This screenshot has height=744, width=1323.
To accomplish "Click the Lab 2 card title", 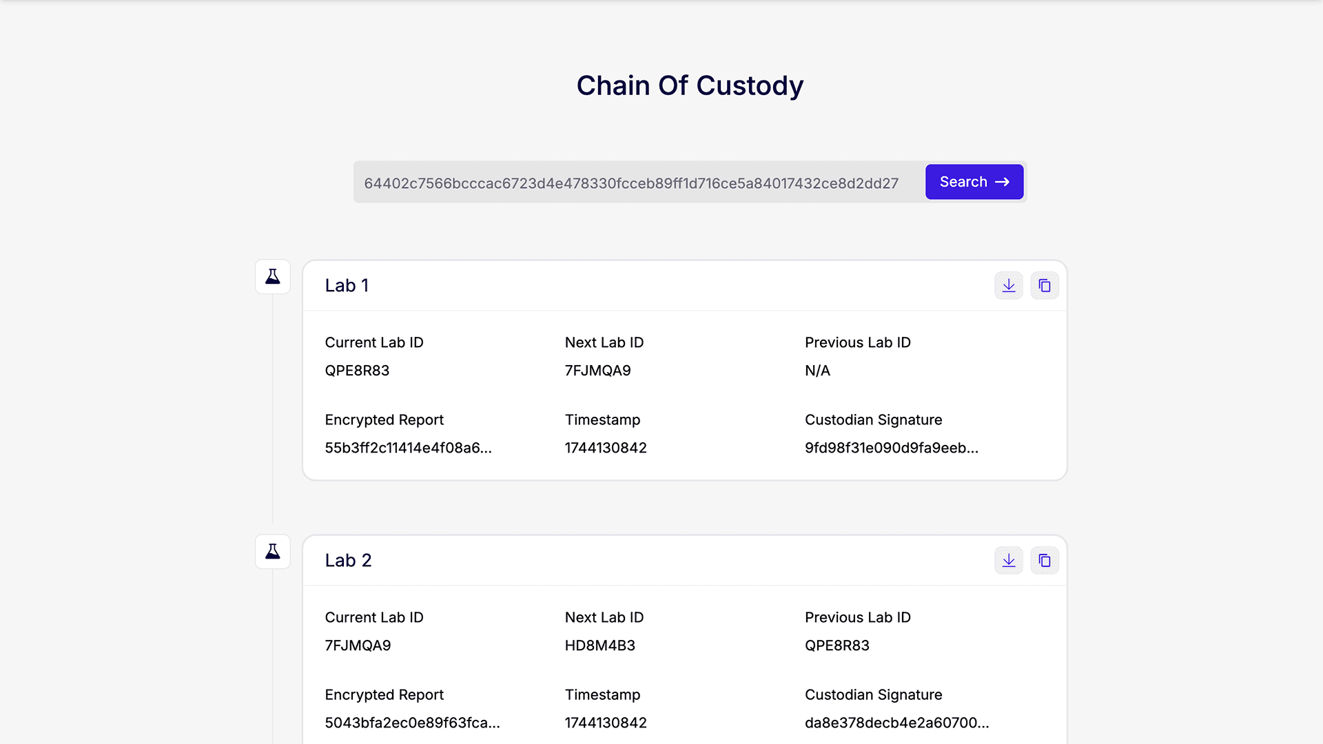I will [348, 561].
